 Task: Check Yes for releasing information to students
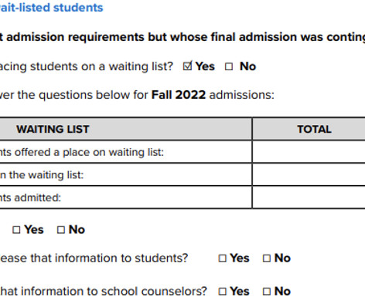pyautogui.click(x=222, y=258)
